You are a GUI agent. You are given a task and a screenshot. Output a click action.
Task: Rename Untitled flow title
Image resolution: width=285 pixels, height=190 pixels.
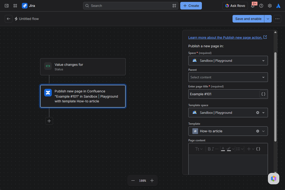[x=29, y=19]
